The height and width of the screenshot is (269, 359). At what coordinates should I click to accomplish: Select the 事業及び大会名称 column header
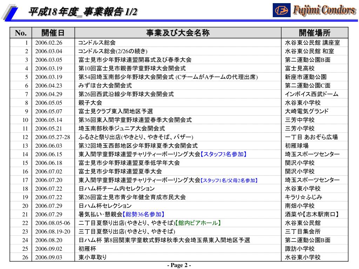pyautogui.click(x=178, y=33)
